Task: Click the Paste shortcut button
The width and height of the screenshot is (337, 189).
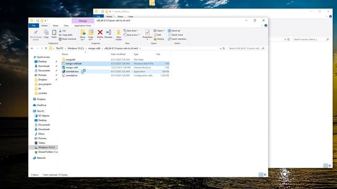Action: [67, 39]
